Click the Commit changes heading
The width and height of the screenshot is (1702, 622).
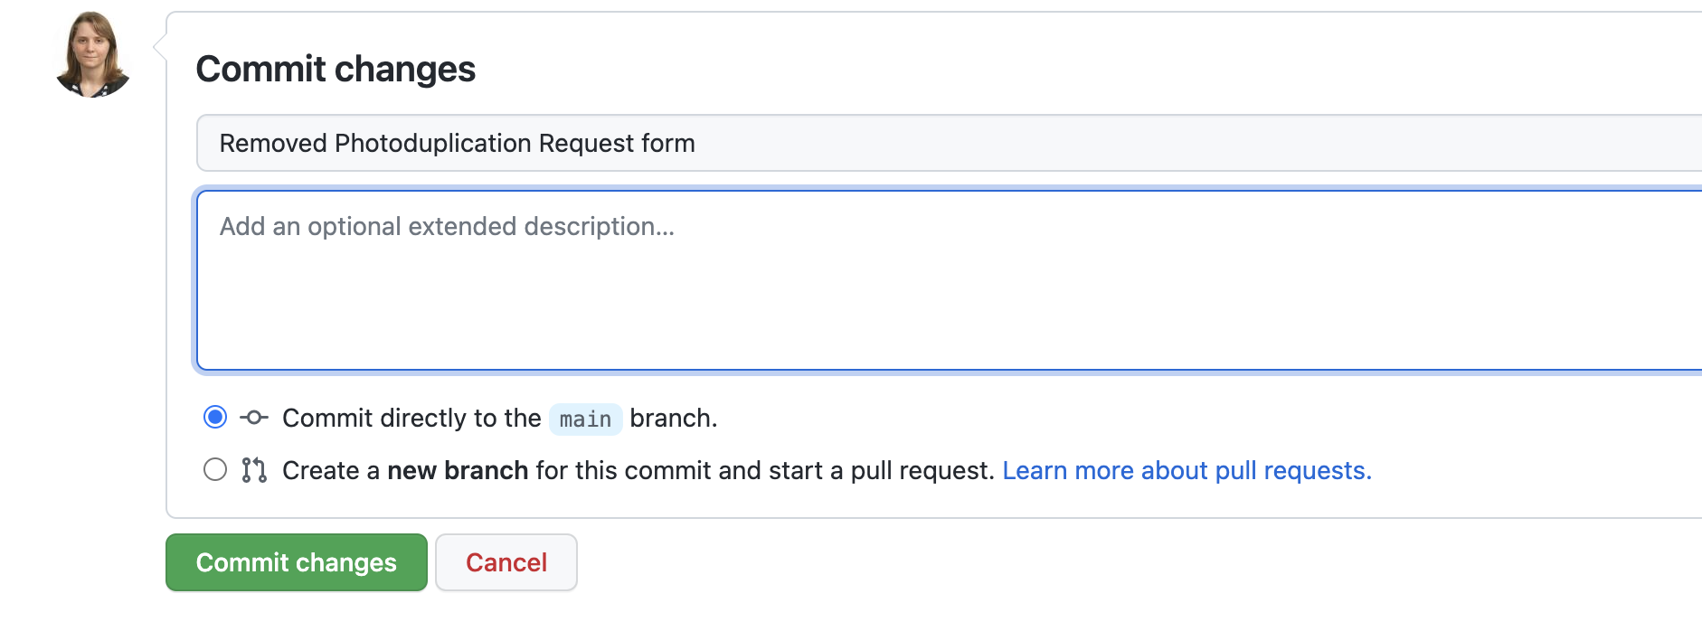pyautogui.click(x=336, y=68)
